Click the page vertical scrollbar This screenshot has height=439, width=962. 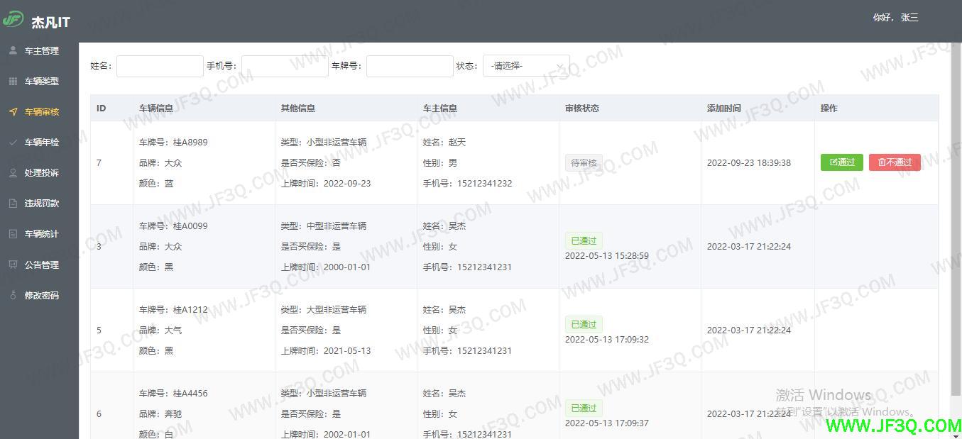[955, 213]
